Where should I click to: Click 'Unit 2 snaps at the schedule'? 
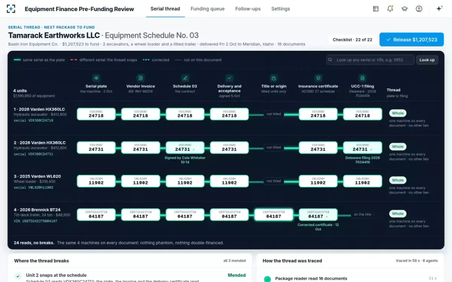pos(56,275)
